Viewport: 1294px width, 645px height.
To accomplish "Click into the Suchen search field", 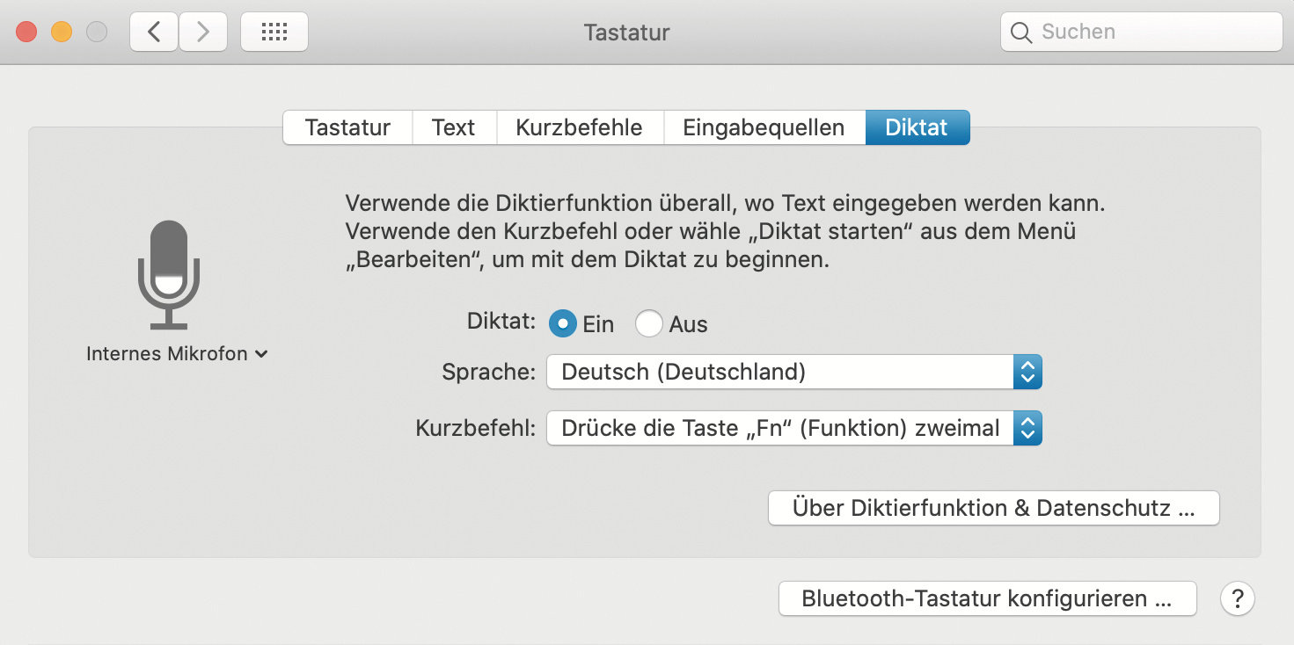I will (1152, 33).
